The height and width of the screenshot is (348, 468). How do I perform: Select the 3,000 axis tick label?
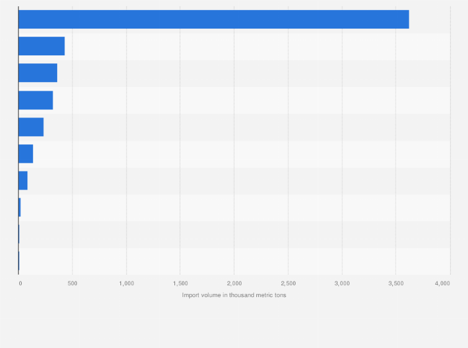342,283
